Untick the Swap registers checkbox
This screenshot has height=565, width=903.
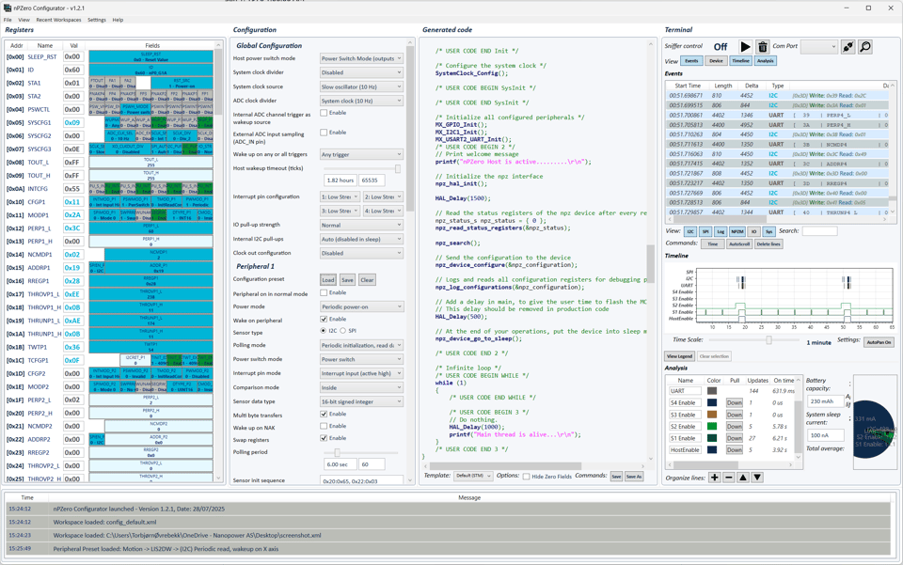coord(324,438)
